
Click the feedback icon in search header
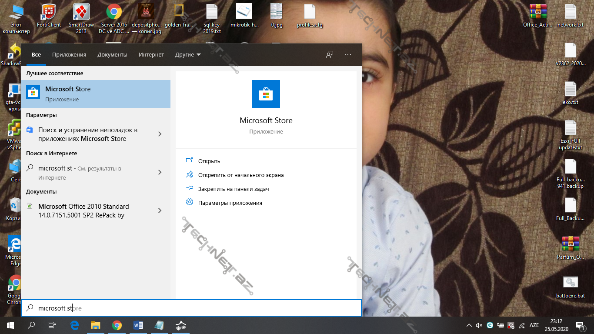330,54
